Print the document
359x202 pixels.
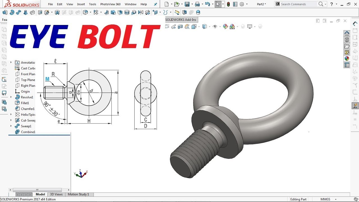(197, 4)
